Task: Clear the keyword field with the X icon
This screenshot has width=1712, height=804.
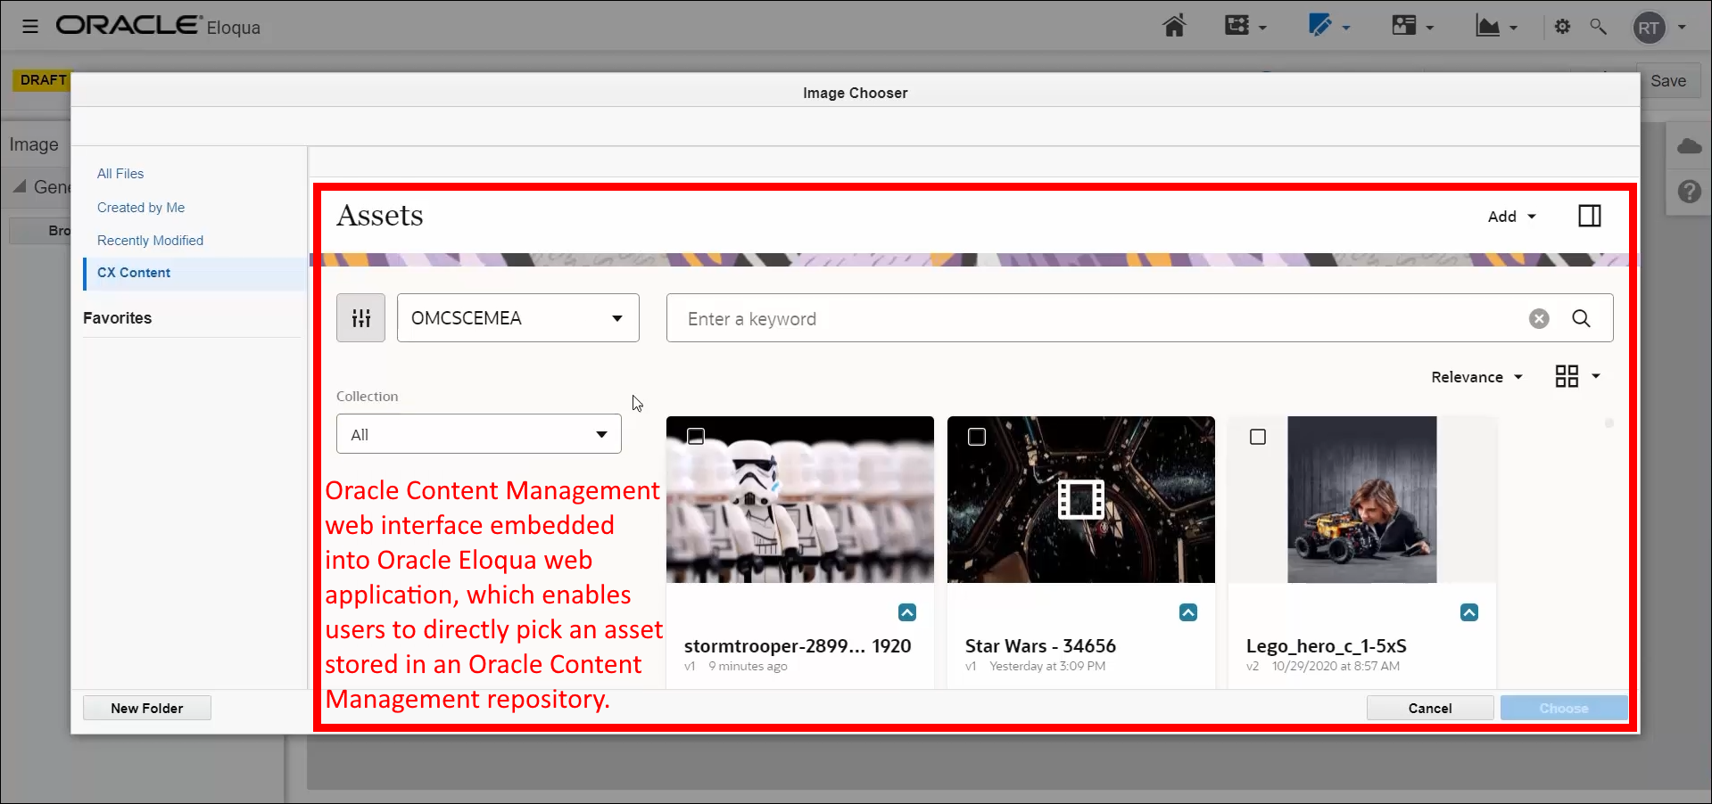Action: [x=1538, y=318]
